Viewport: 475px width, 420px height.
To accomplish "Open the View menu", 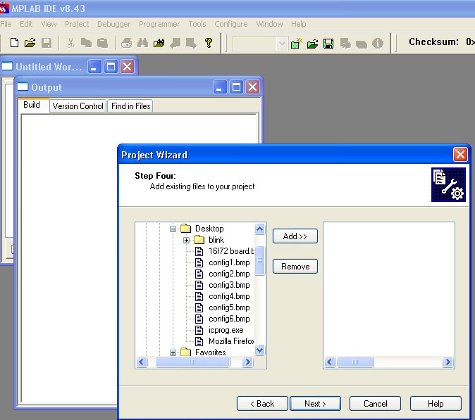I will click(49, 24).
